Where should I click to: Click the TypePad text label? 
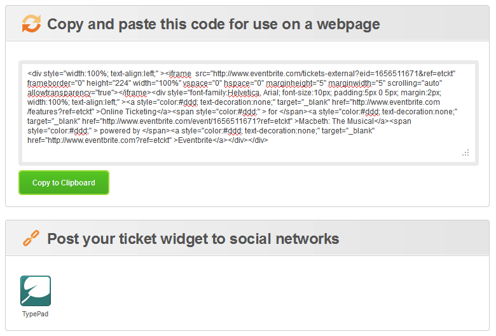[x=35, y=314]
